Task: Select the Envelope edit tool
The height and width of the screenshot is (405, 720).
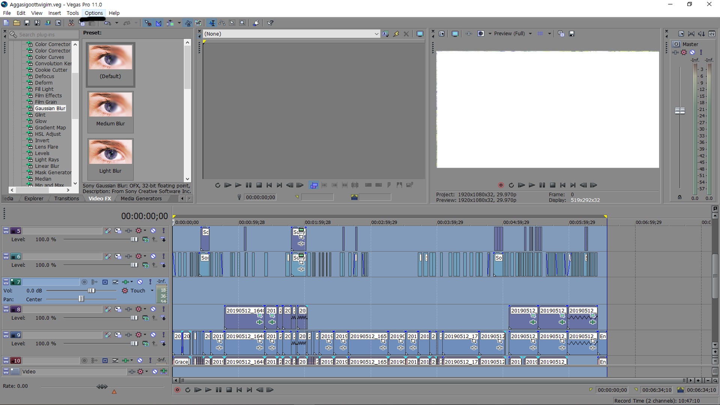Action: point(222,23)
